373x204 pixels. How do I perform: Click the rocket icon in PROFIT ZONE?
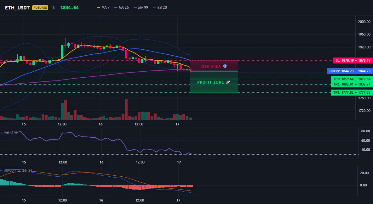pyautogui.click(x=228, y=82)
